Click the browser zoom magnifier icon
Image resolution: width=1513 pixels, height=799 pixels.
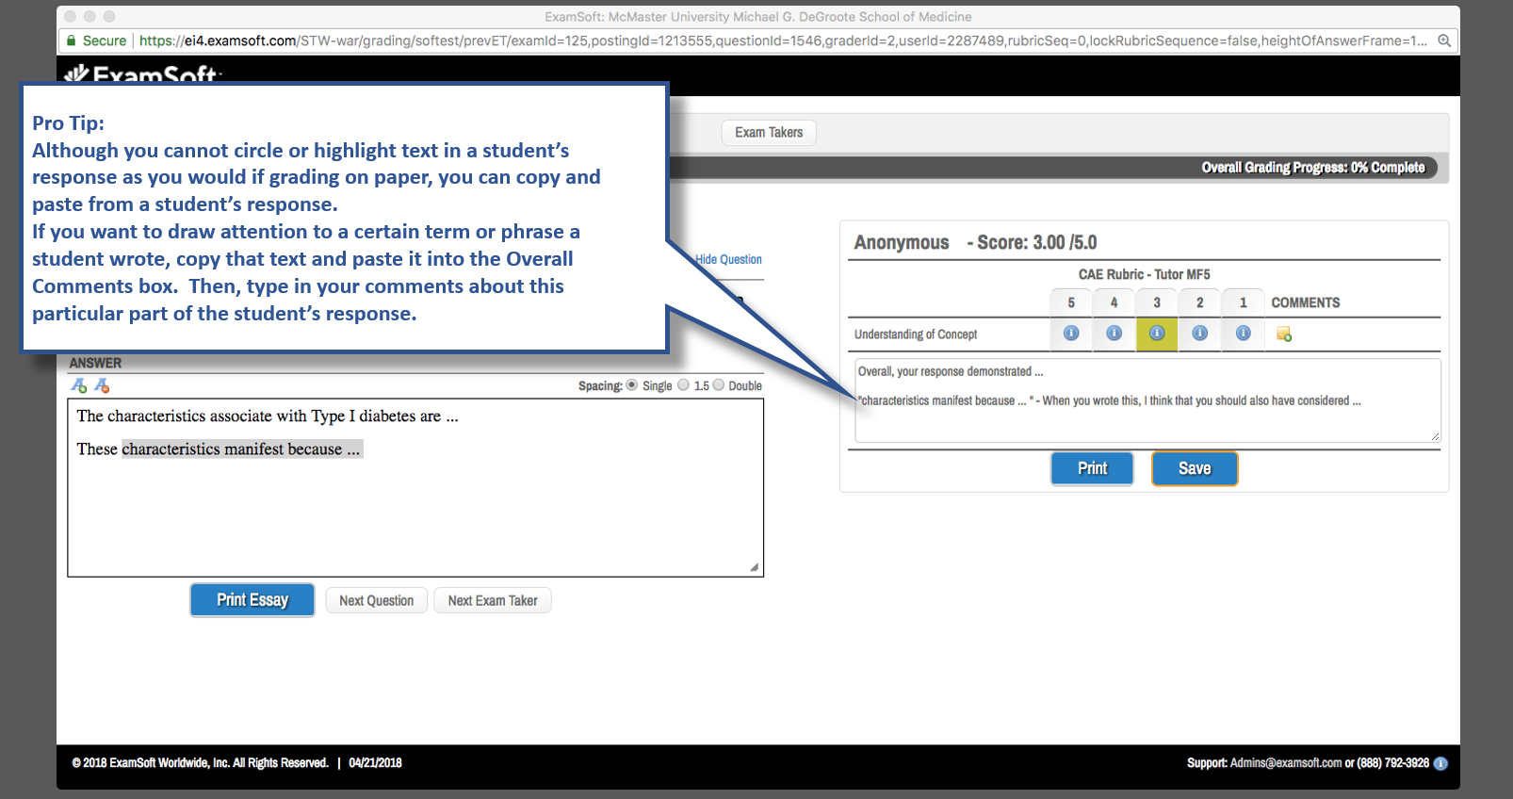1444,41
